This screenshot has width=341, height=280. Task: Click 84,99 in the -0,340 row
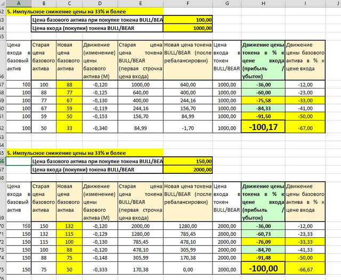tap(141, 127)
